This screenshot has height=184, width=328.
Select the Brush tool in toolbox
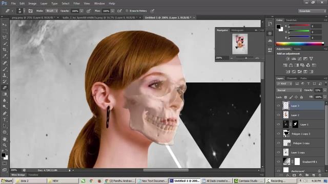(x=5, y=69)
